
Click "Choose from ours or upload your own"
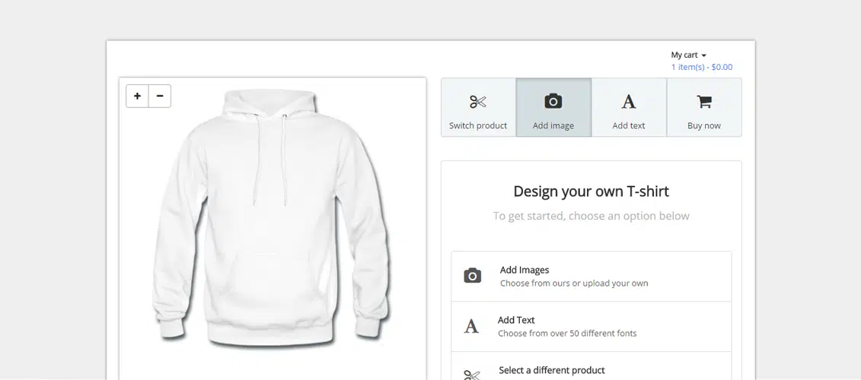point(574,283)
